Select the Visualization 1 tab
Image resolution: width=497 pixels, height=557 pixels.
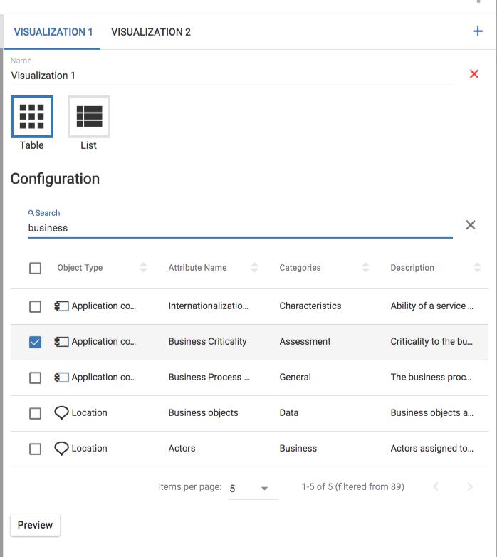click(53, 32)
